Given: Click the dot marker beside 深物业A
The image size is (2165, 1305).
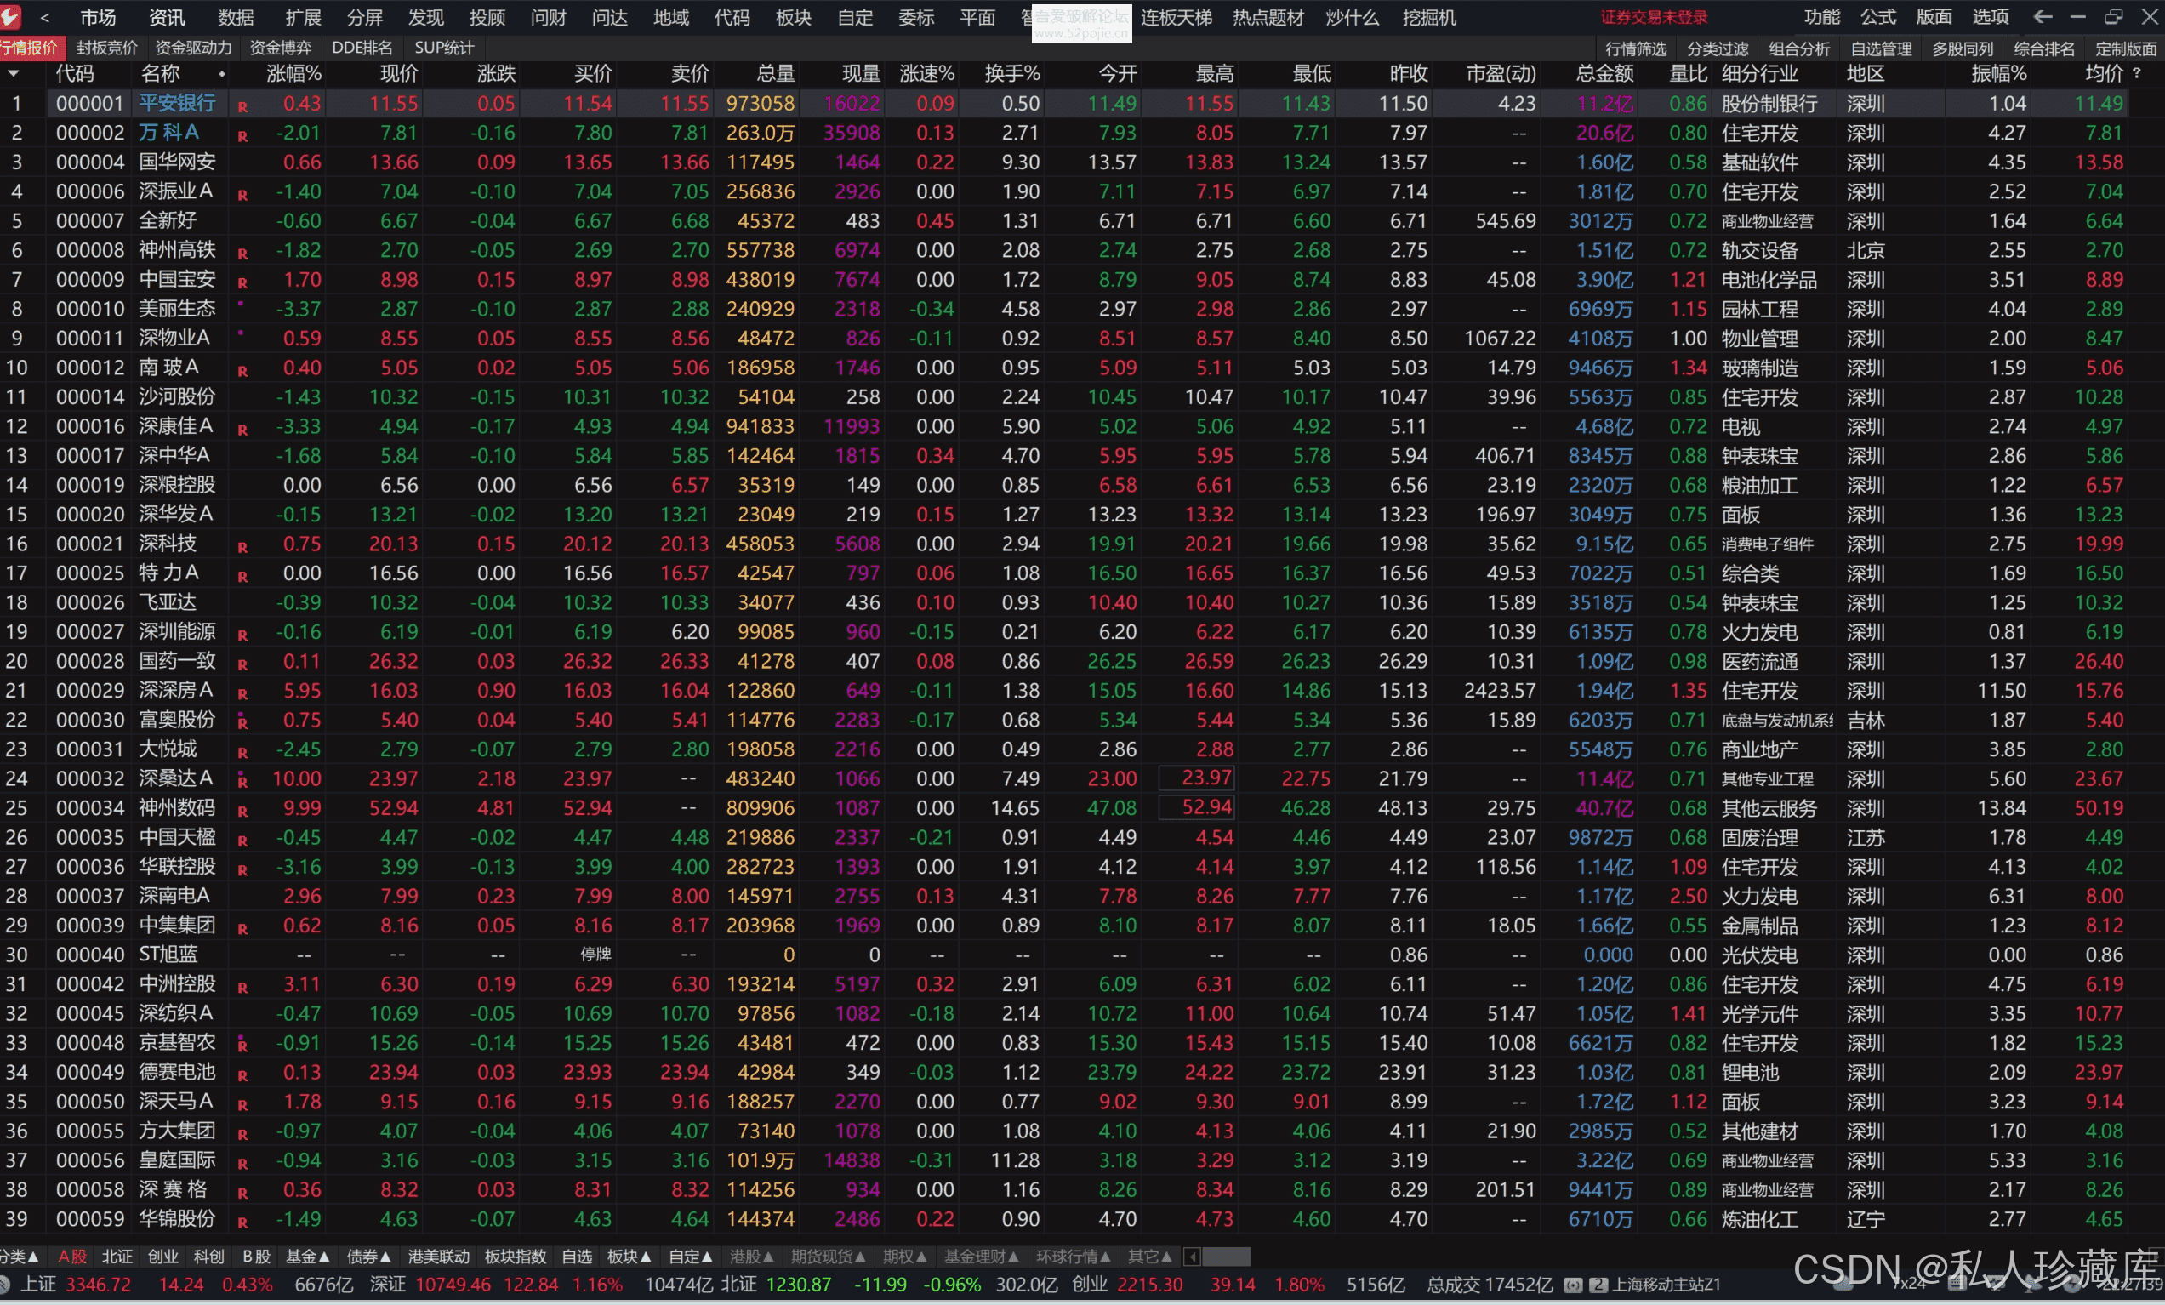Looking at the screenshot, I should [241, 333].
